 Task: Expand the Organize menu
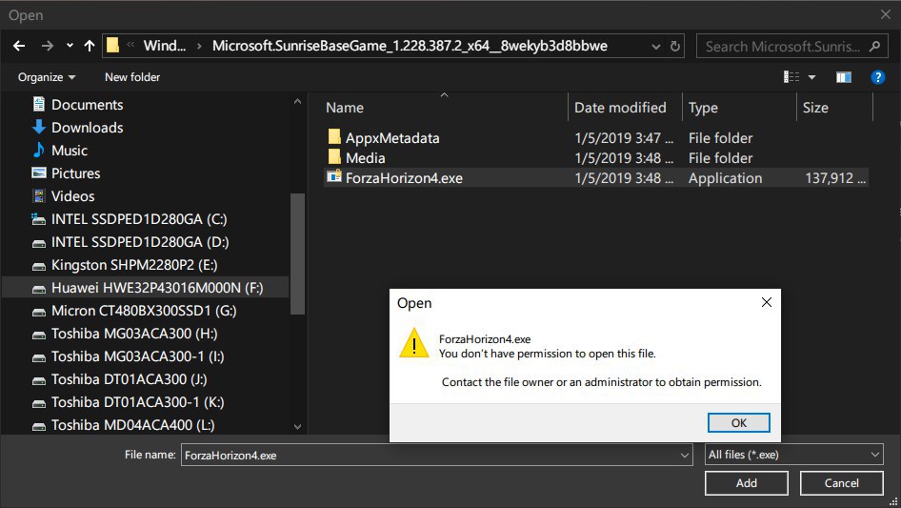[47, 77]
